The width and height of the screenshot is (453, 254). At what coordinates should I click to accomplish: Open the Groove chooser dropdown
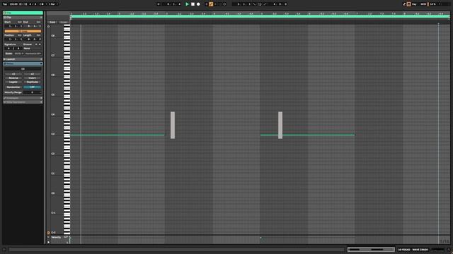pyautogui.click(x=32, y=49)
